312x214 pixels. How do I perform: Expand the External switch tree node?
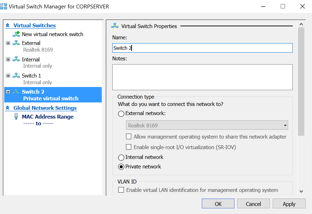(8, 43)
